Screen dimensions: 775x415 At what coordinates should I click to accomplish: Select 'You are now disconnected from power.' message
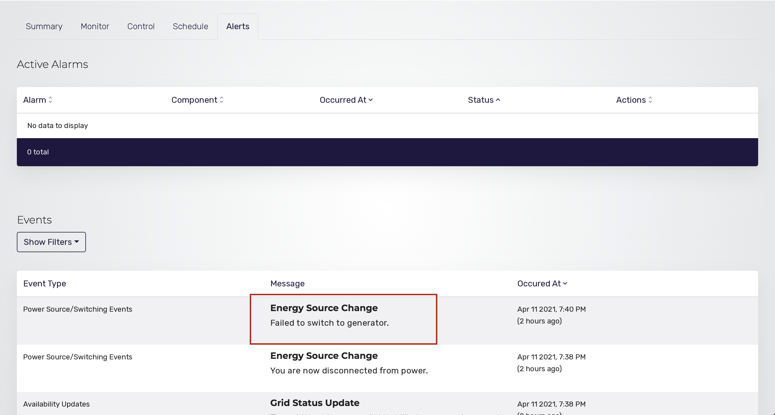click(349, 370)
